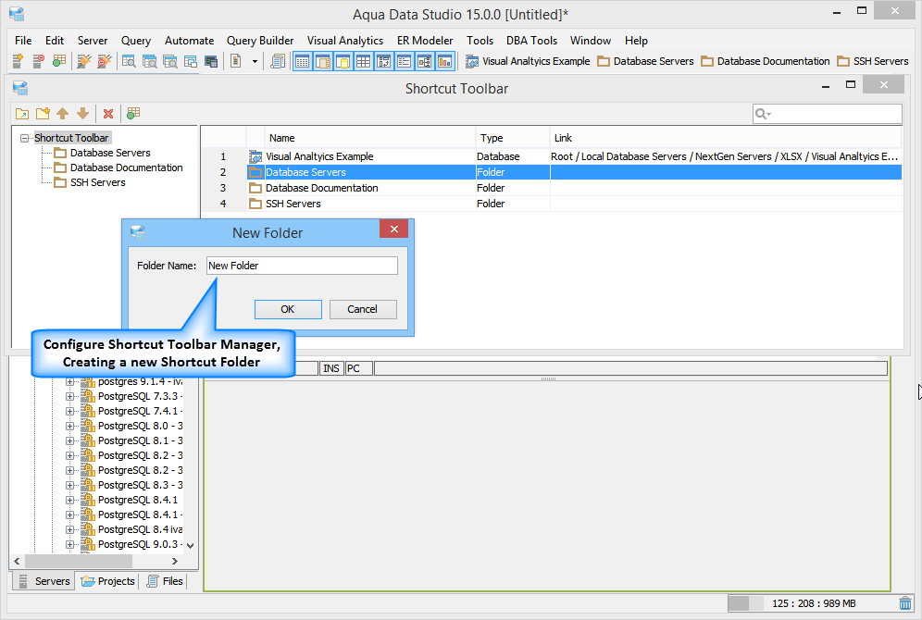The height and width of the screenshot is (620, 922).
Task: Click Cancel in New Folder dialog
Action: 362,309
